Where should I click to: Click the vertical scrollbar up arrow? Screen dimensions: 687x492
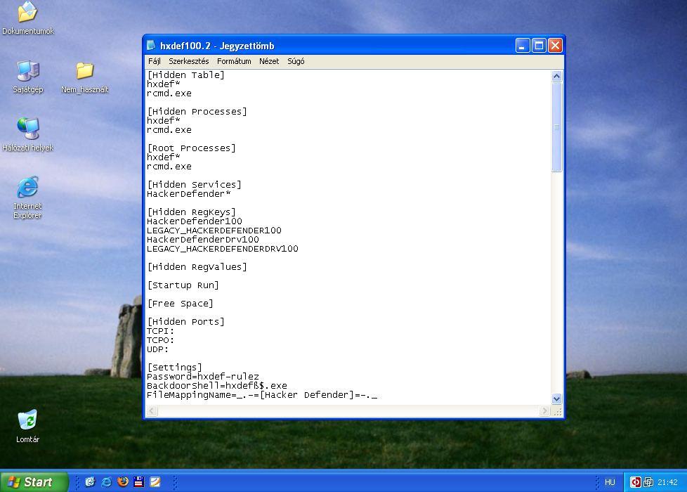[556, 77]
